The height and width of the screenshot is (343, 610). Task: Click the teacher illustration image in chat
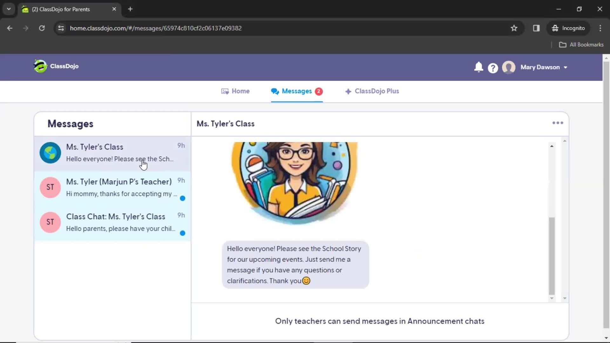[x=295, y=183]
